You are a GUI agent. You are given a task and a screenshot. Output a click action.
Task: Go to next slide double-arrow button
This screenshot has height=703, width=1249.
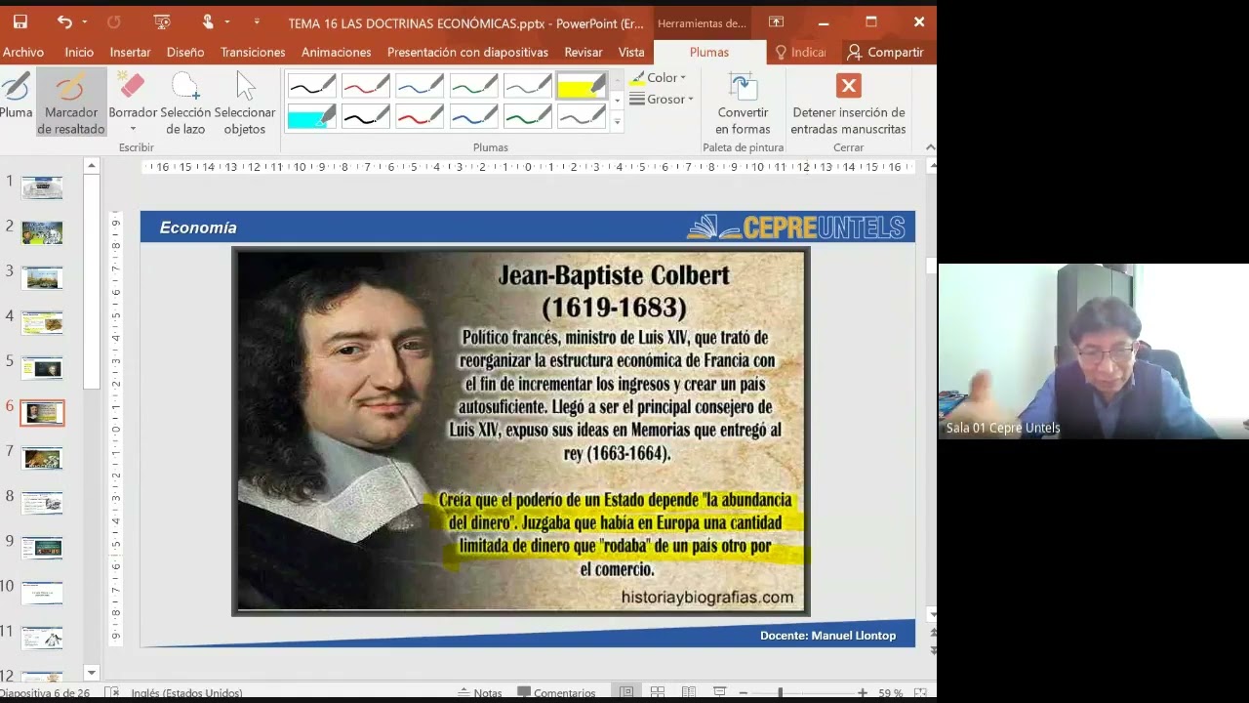(x=933, y=650)
